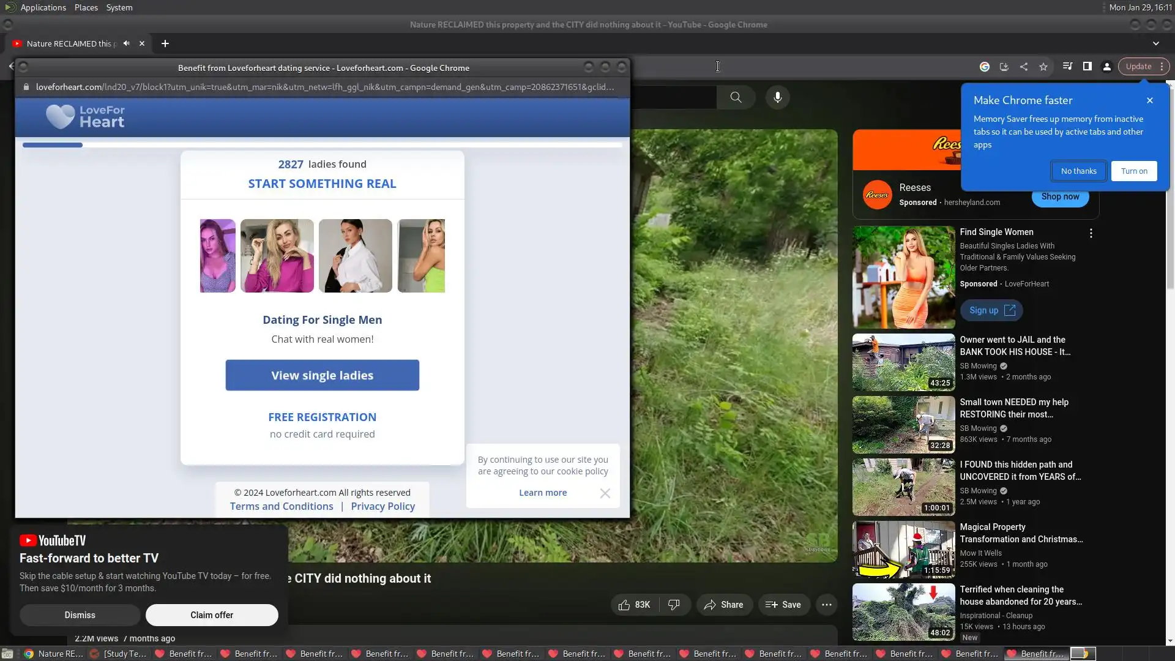
Task: Click the YouTube search magnifier button
Action: point(736,97)
